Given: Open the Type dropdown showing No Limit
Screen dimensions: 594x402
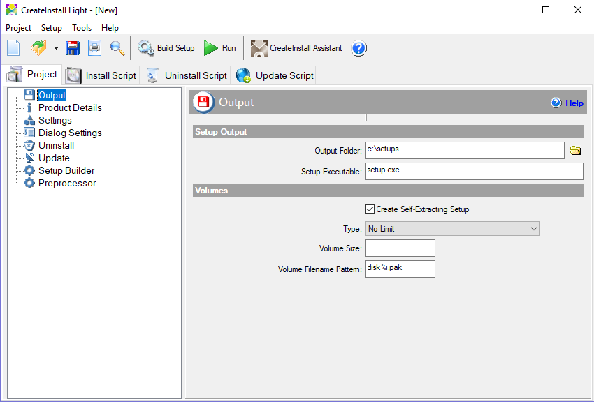Looking at the screenshot, I should [x=453, y=229].
